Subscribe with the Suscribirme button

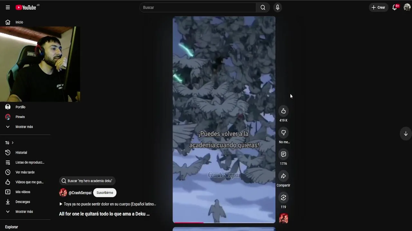tap(105, 193)
